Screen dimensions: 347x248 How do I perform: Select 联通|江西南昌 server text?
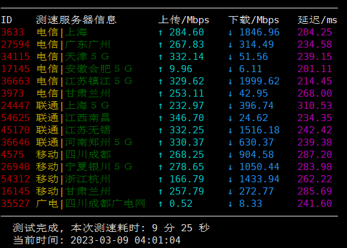[x=73, y=118]
